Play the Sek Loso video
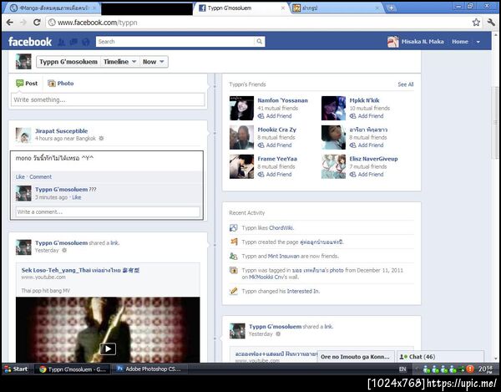 108,349
